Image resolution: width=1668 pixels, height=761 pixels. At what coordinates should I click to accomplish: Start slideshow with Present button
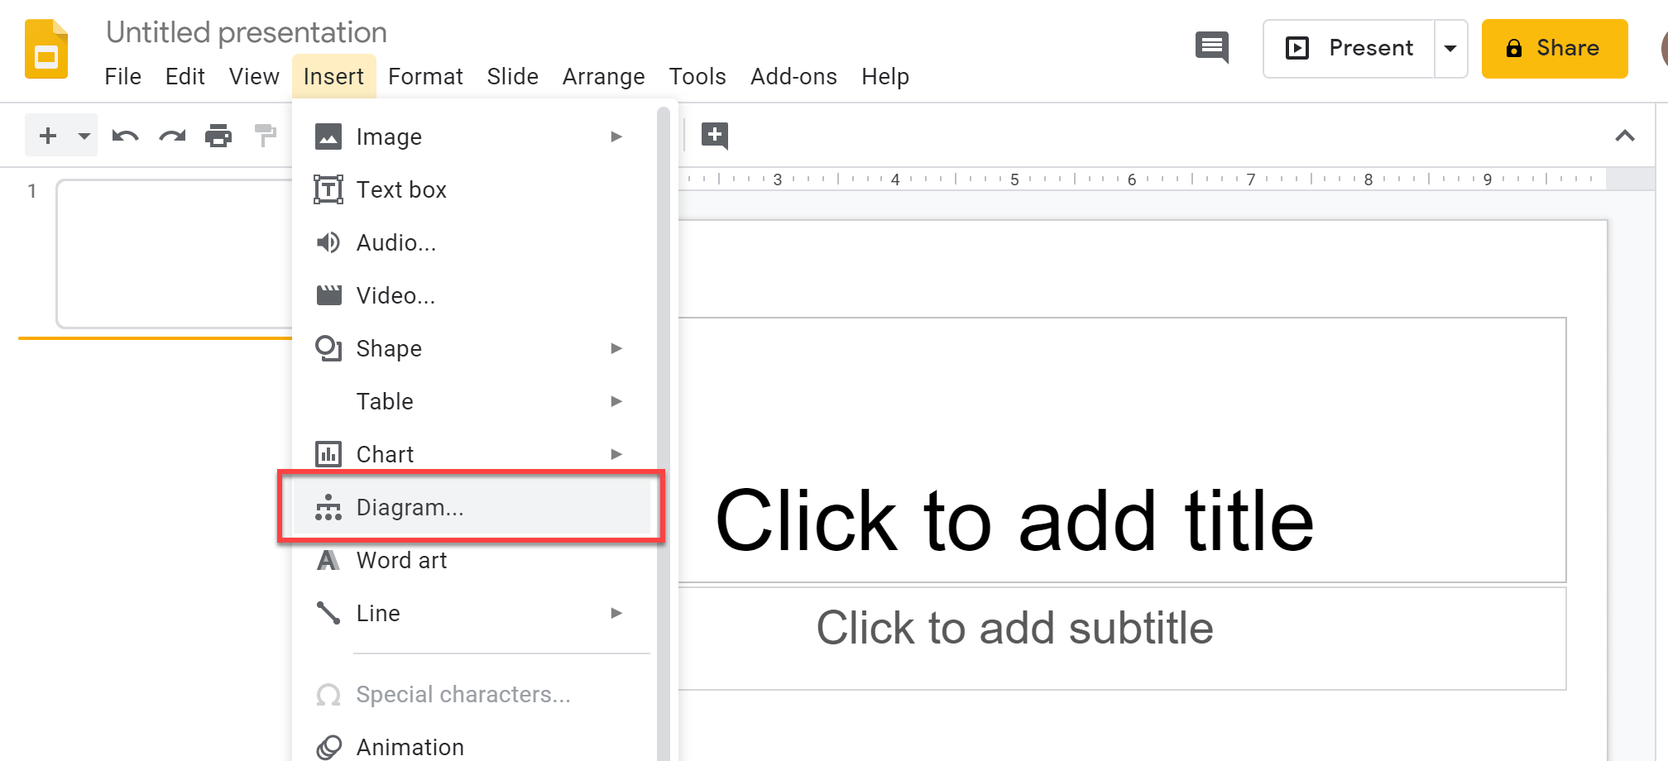click(x=1349, y=49)
